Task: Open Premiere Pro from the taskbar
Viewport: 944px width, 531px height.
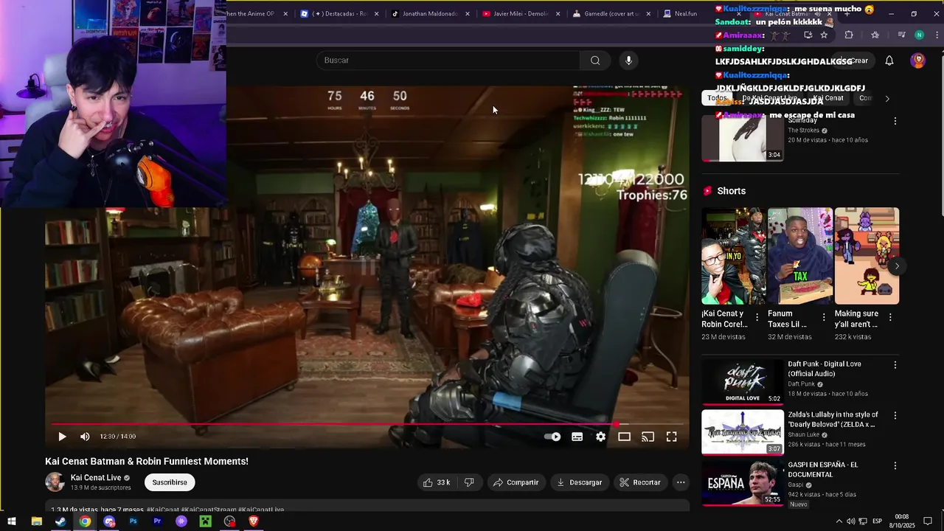Action: coord(157,521)
